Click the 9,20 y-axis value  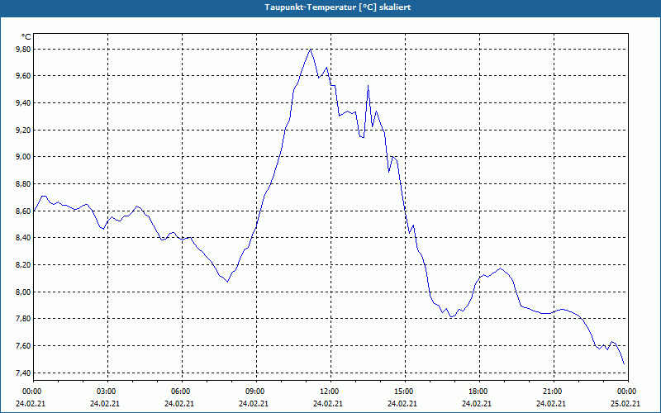(x=24, y=130)
